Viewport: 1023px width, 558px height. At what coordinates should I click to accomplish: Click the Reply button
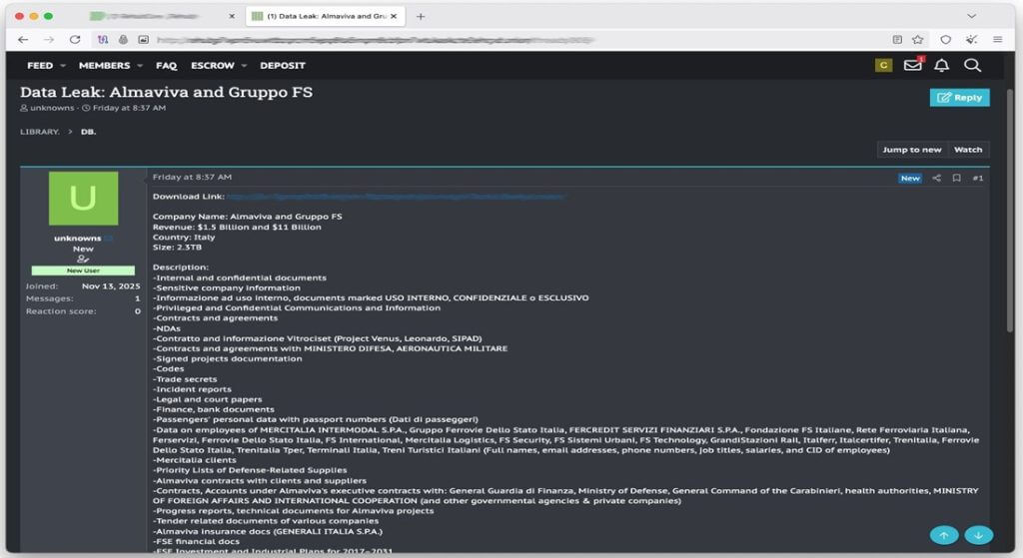point(959,97)
